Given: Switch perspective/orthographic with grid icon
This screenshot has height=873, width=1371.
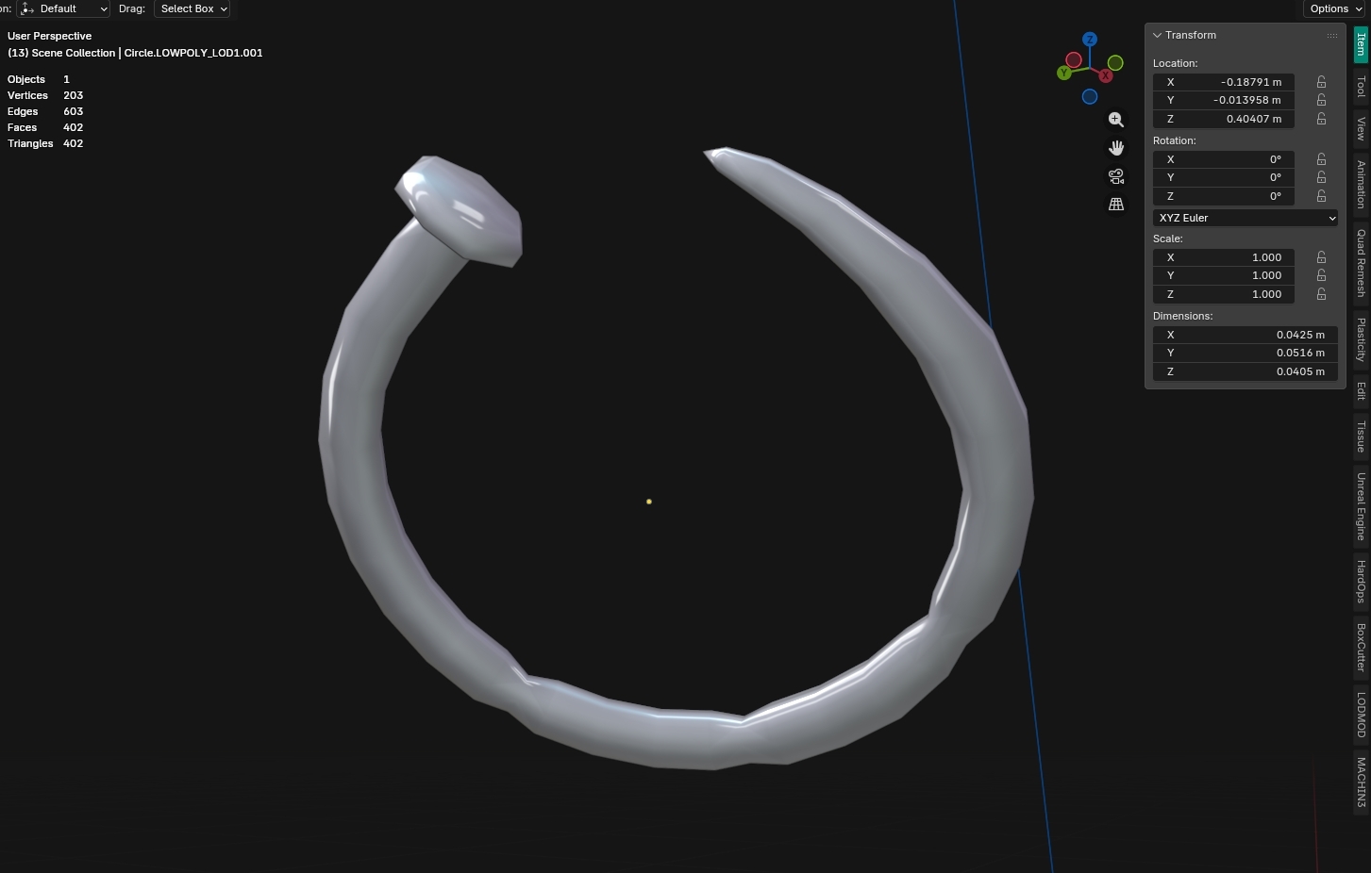Looking at the screenshot, I should point(1116,204).
